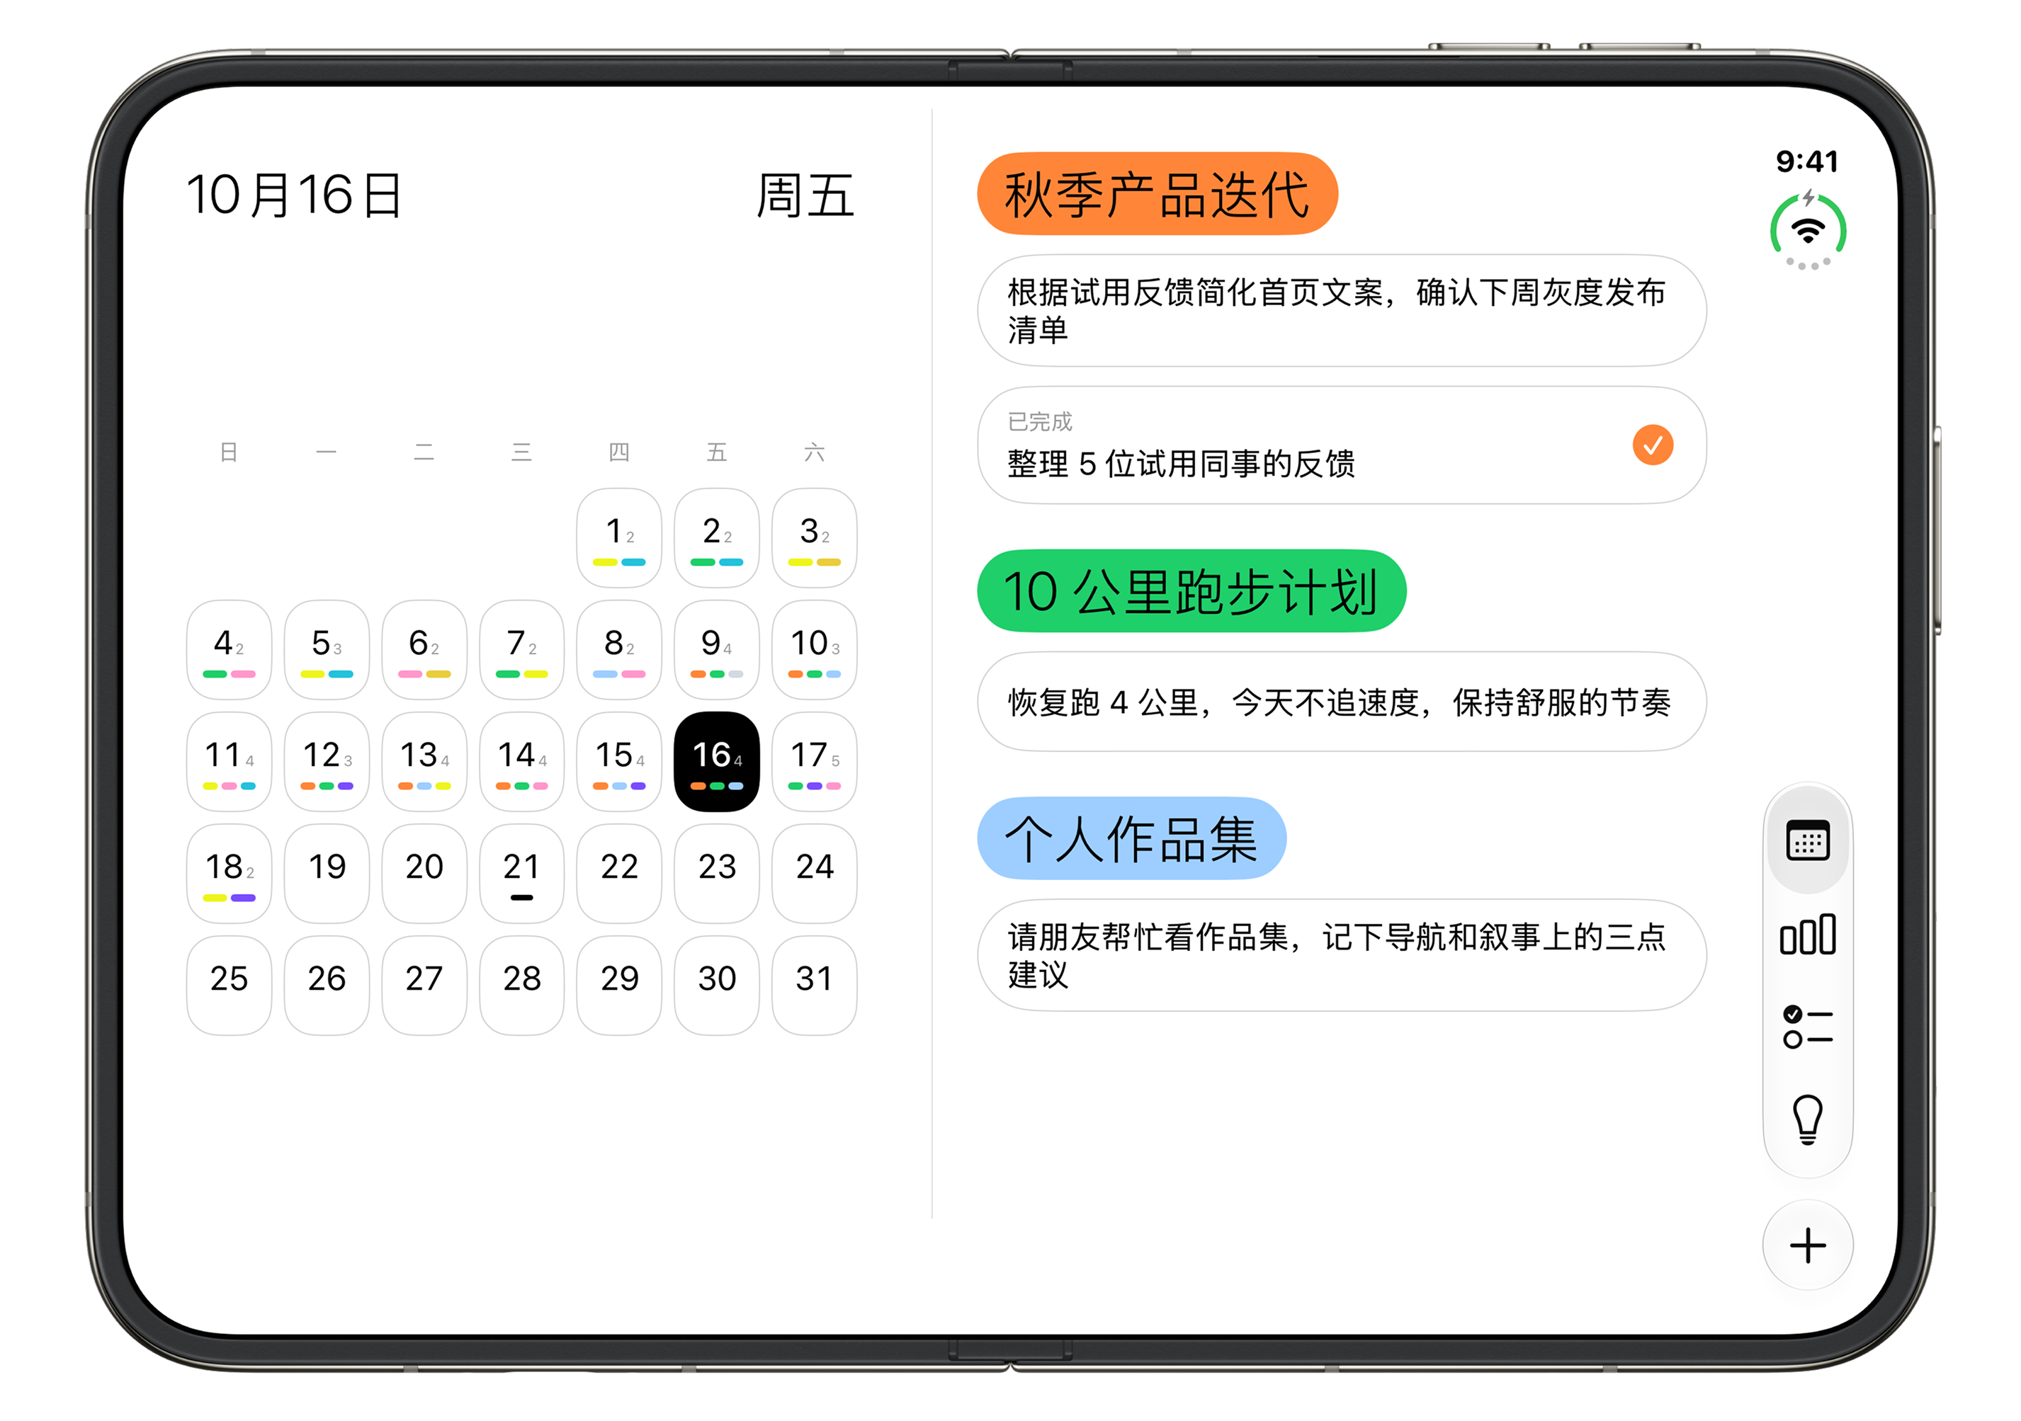Open the task checklist view
Image resolution: width=2021 pixels, height=1421 pixels.
tap(1807, 1027)
